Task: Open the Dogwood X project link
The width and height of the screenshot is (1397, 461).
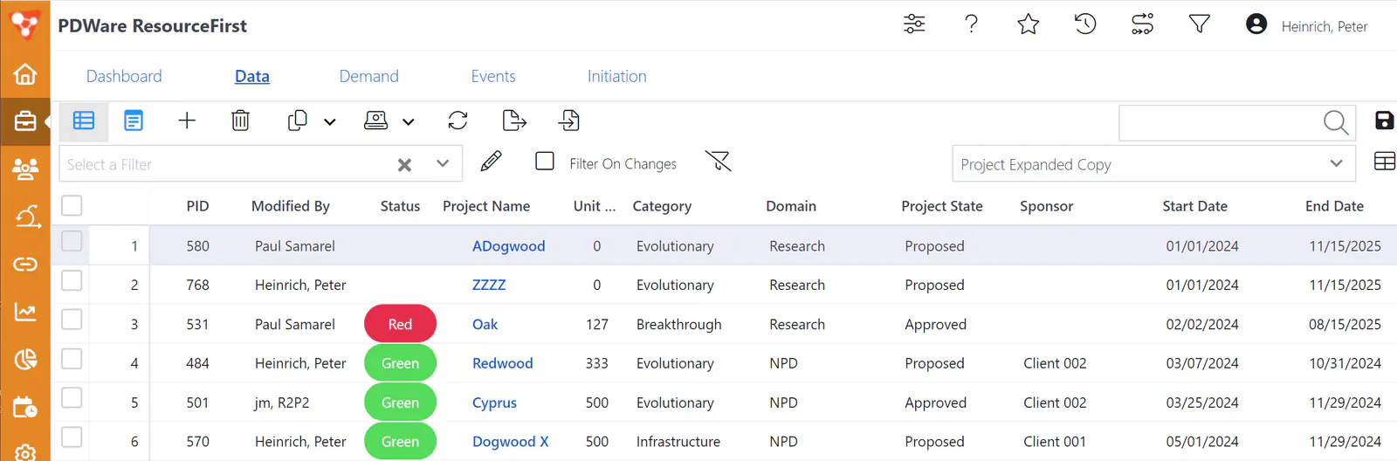Action: [x=511, y=442]
